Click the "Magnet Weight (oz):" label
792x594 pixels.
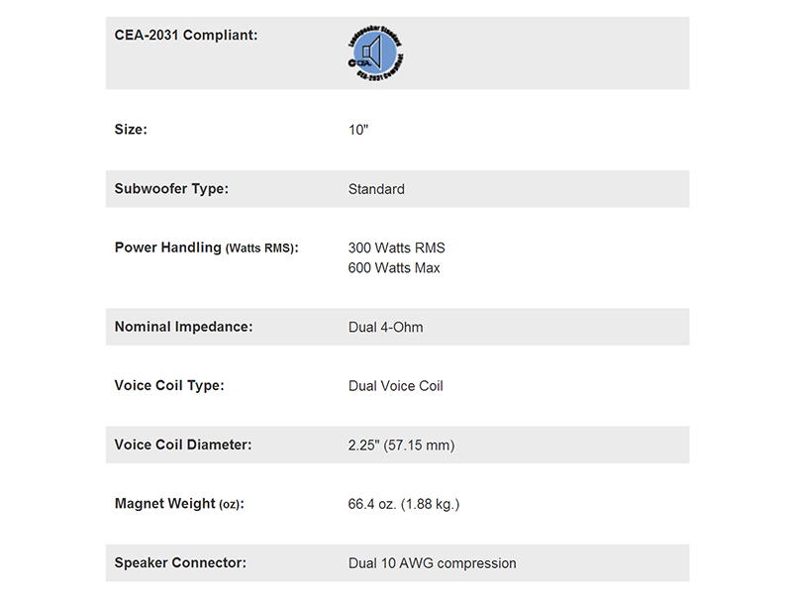[x=179, y=504]
